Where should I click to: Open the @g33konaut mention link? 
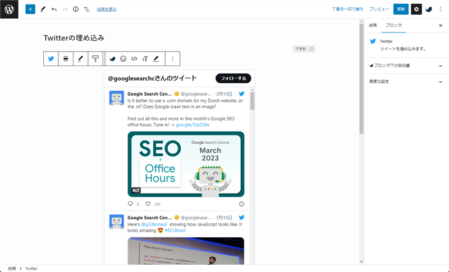pyautogui.click(x=154, y=224)
